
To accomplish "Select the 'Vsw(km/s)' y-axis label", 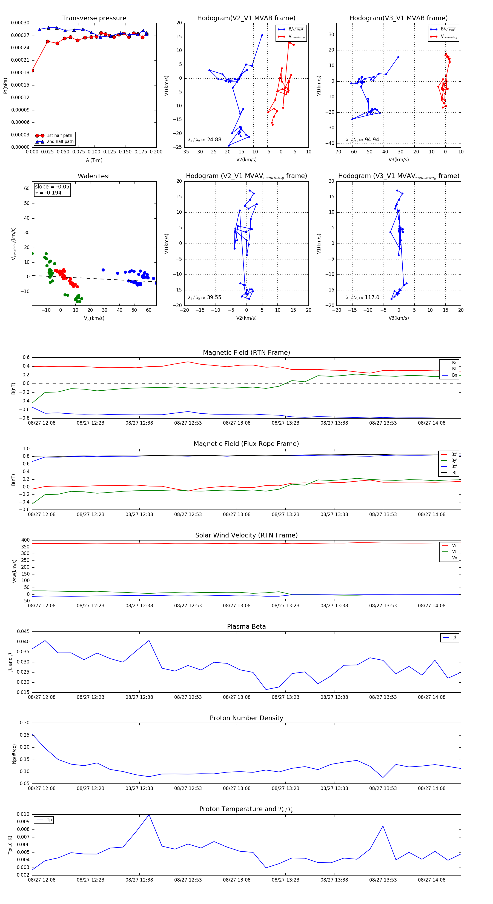I will [x=15, y=571].
